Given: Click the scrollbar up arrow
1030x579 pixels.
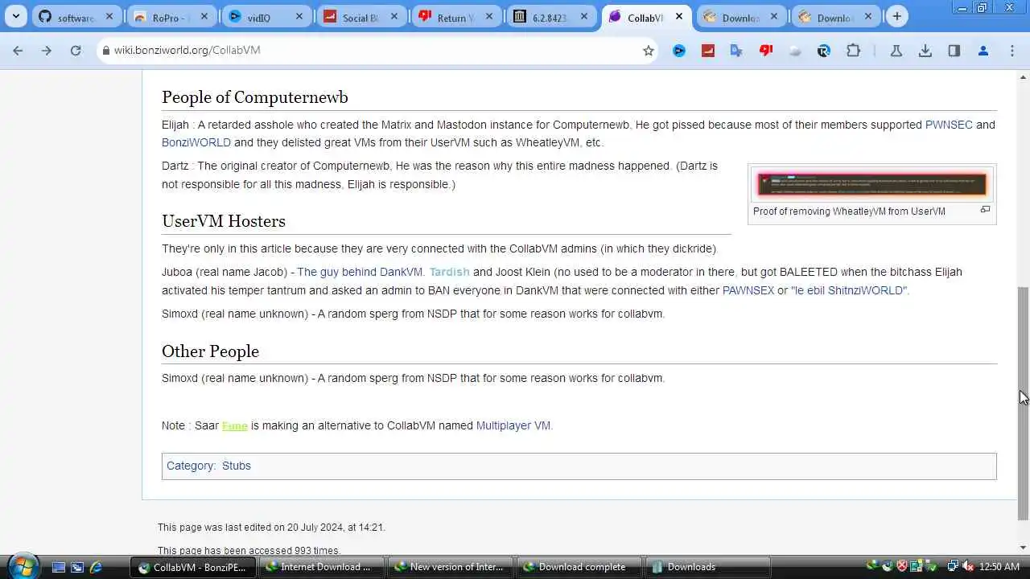Looking at the screenshot, I should (1024, 77).
